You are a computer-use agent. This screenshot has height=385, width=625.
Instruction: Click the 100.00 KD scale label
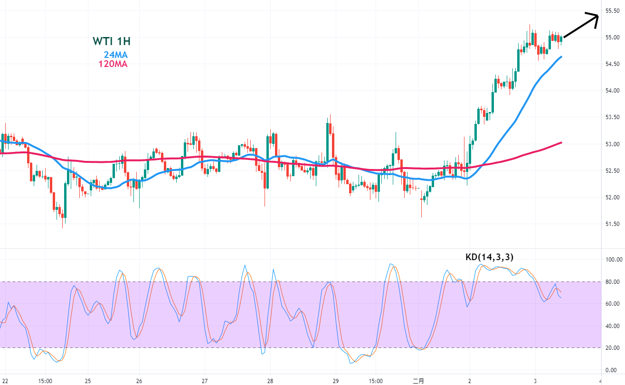(613, 260)
